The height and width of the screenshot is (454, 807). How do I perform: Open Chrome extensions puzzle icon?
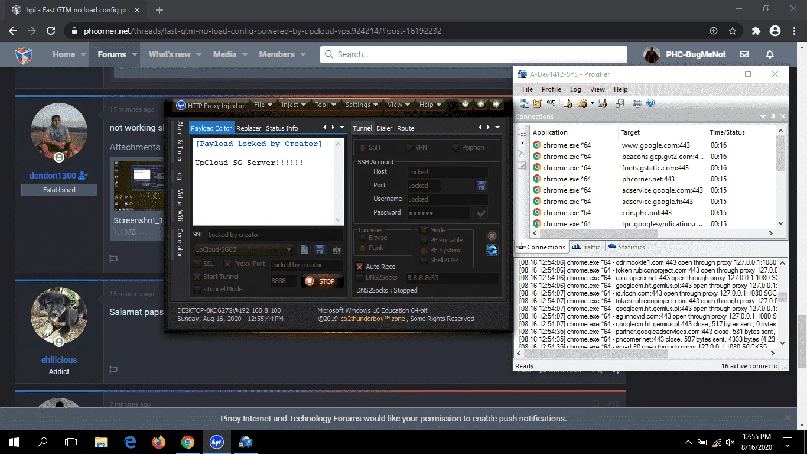pyautogui.click(x=756, y=31)
